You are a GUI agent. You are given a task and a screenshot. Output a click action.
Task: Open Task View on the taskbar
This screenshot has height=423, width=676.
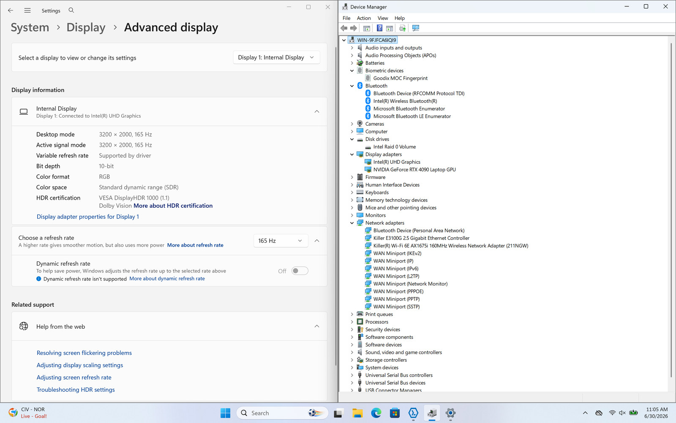pyautogui.click(x=338, y=413)
